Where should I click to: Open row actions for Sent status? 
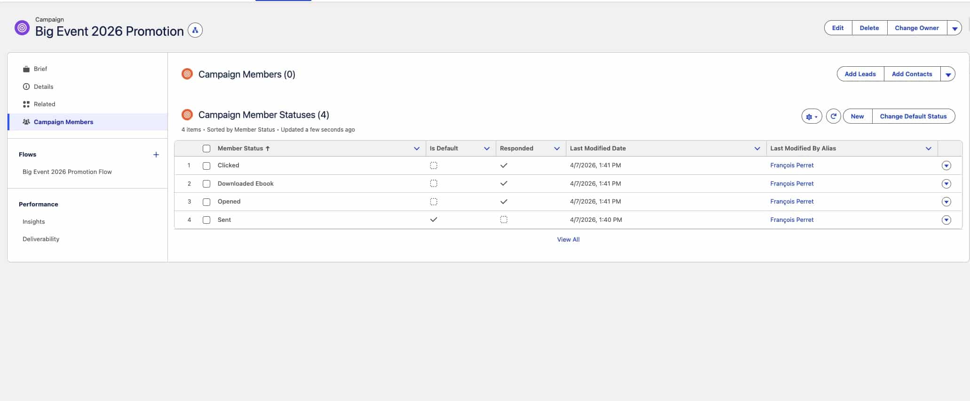click(x=946, y=220)
